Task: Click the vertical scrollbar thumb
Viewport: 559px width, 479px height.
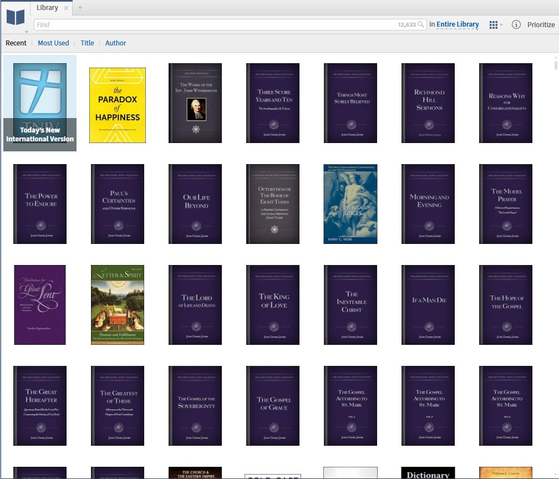Action: pos(556,65)
